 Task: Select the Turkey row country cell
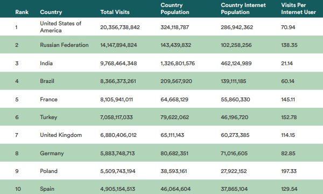[x=48, y=117]
